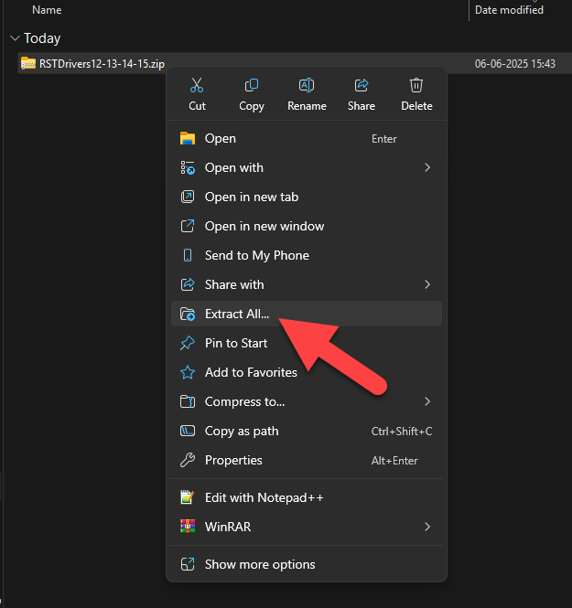Click the Add to Favorites star icon
Image resolution: width=572 pixels, height=608 pixels.
(188, 373)
